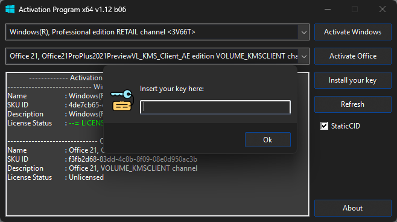Refresh the activation info
The width and height of the screenshot is (397, 222).
point(353,104)
